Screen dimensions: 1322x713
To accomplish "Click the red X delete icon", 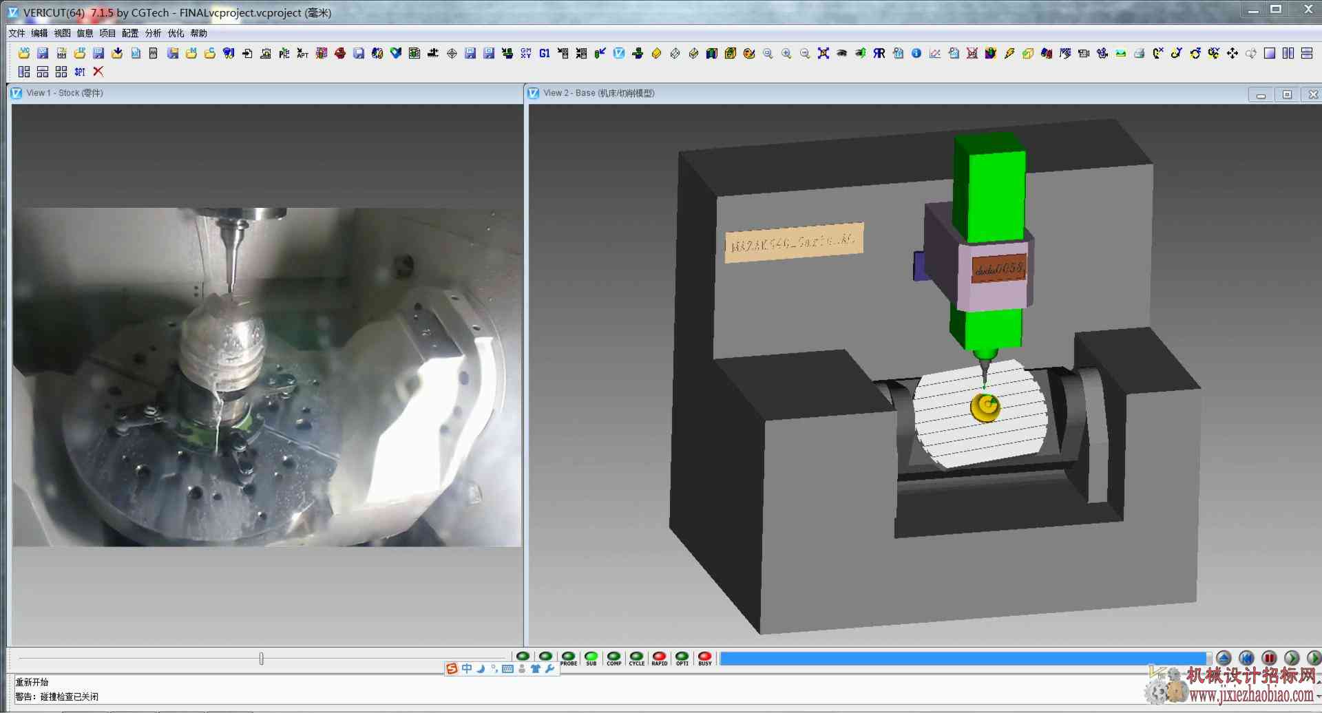I will [98, 72].
